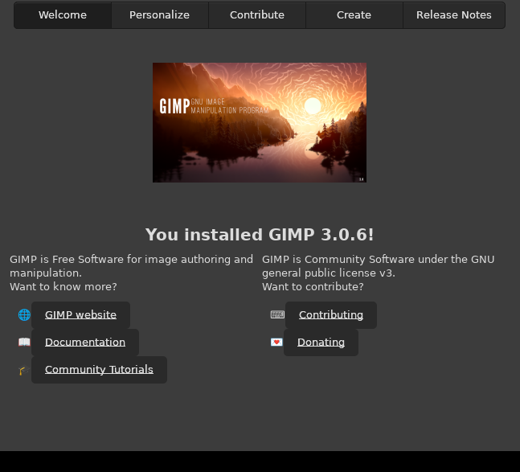
Task: Open the Community Tutorials link
Action: point(99,370)
